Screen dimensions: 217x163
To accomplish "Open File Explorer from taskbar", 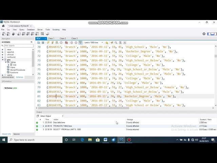I will tap(90, 140).
